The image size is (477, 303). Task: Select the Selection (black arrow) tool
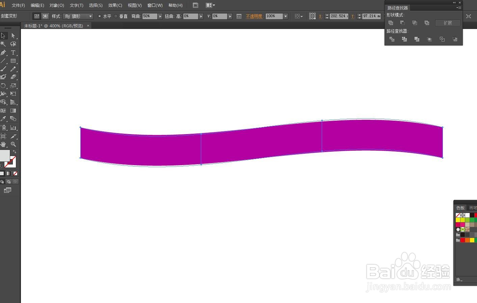tap(3, 35)
